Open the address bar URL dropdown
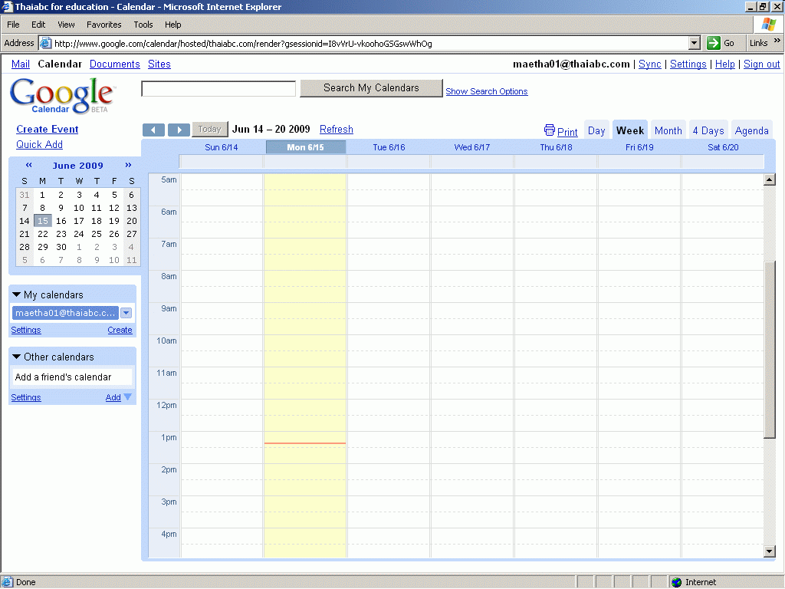This screenshot has width=785, height=589. [x=695, y=43]
